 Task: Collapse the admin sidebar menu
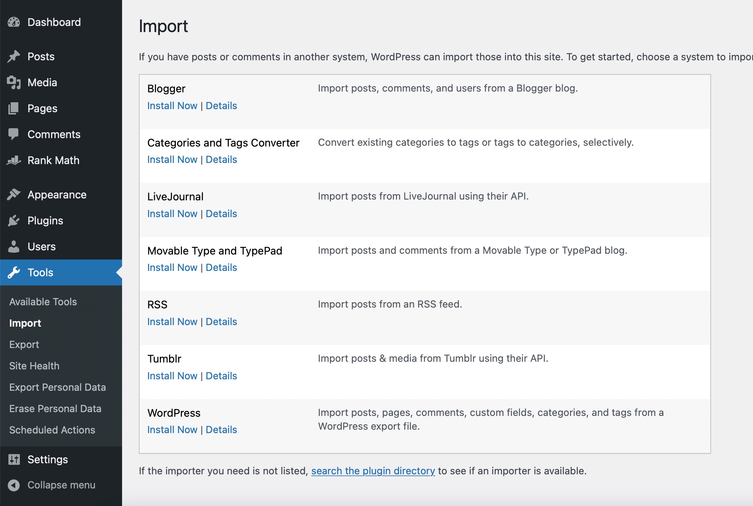click(61, 485)
